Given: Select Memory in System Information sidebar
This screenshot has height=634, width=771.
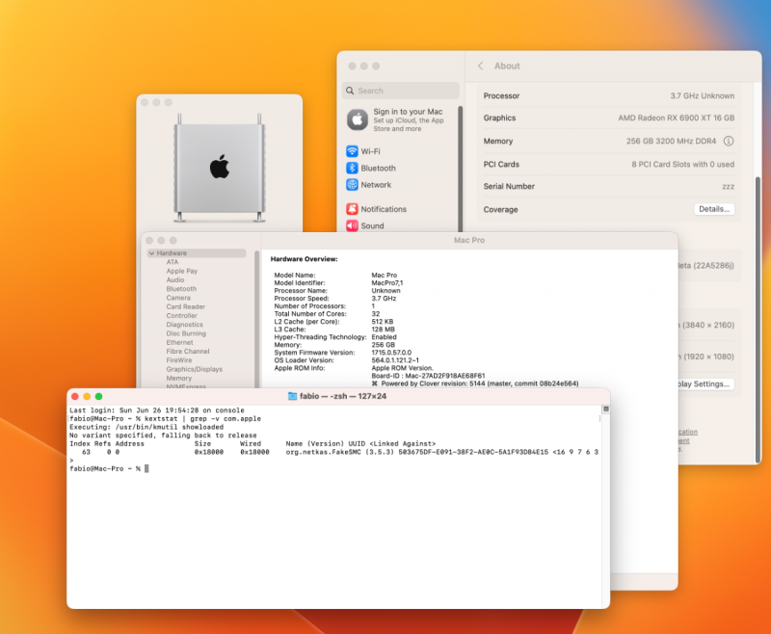Looking at the screenshot, I should click(x=178, y=378).
